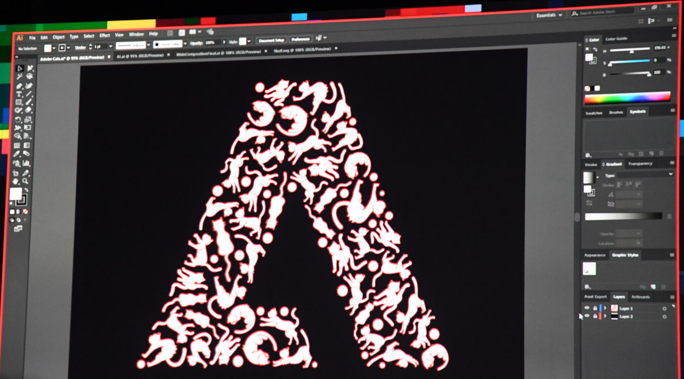Image resolution: width=684 pixels, height=379 pixels.
Task: Open the File menu
Action: (32, 38)
